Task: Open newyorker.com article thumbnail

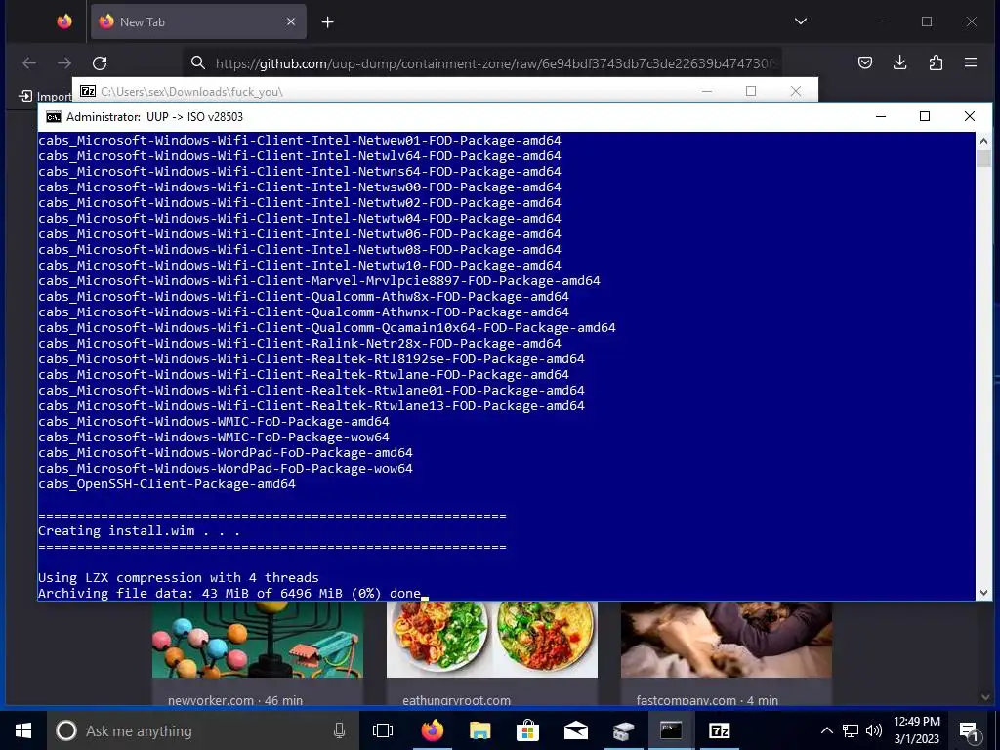Action: pos(258,639)
